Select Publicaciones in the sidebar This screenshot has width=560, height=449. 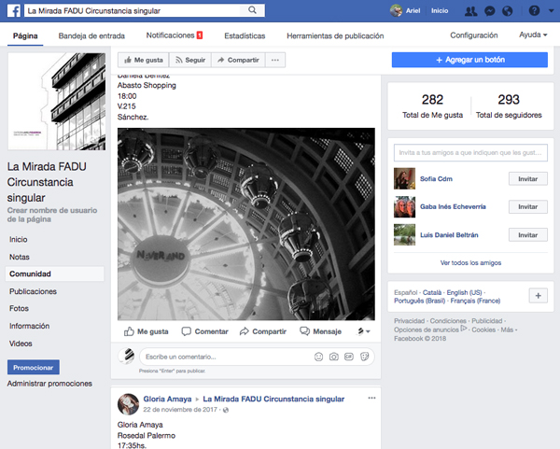pos(33,291)
